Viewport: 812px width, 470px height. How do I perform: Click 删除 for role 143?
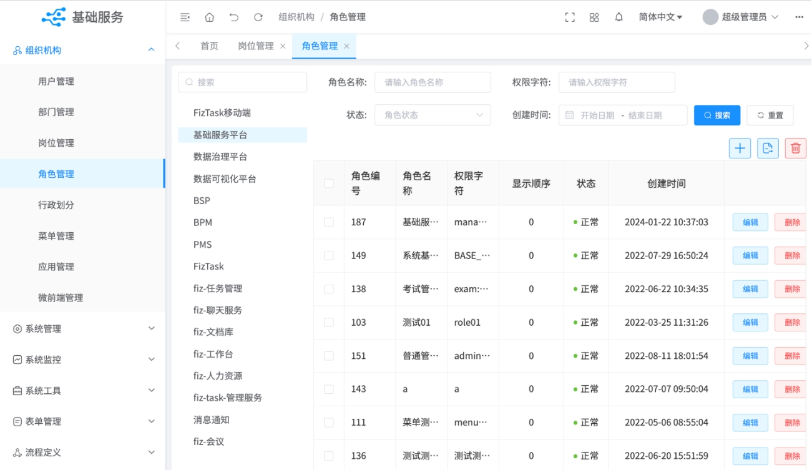point(791,389)
